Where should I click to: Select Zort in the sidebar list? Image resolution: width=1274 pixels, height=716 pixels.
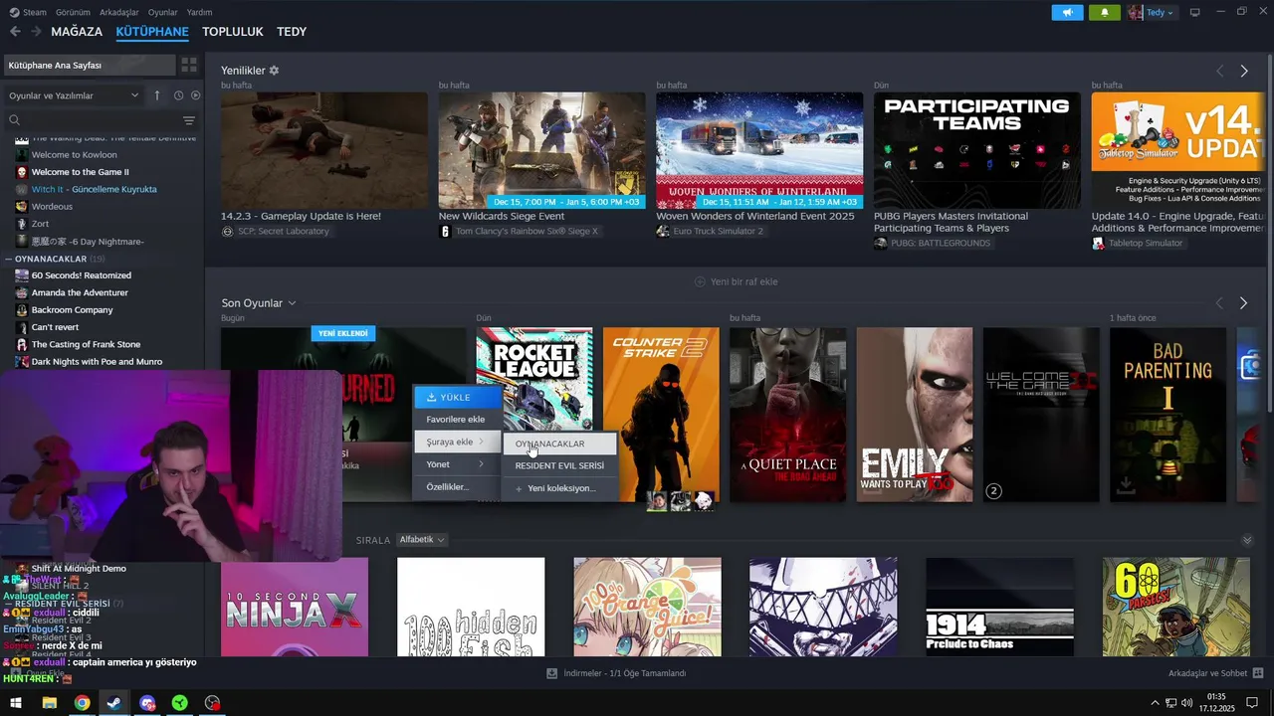[x=40, y=224]
